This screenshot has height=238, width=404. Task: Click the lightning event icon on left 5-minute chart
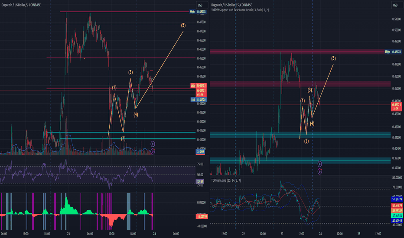pos(153,151)
